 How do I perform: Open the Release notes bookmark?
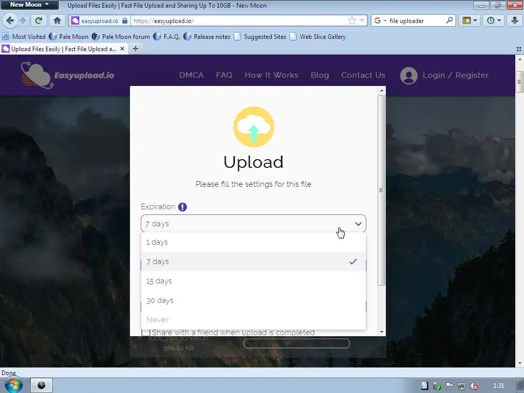[x=207, y=37]
